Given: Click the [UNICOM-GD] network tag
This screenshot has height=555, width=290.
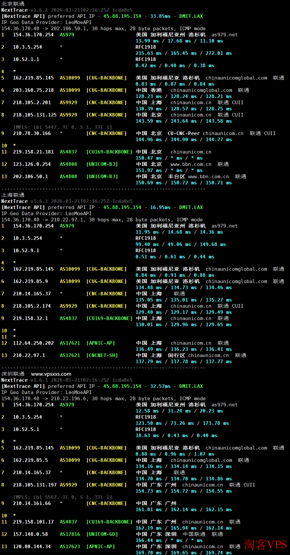Looking at the screenshot, I should coord(102,534).
